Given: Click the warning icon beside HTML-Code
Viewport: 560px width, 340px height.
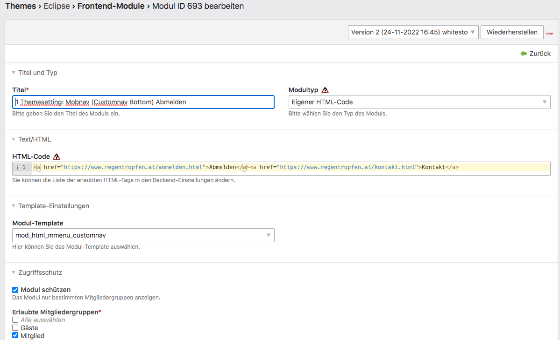Looking at the screenshot, I should click(57, 156).
